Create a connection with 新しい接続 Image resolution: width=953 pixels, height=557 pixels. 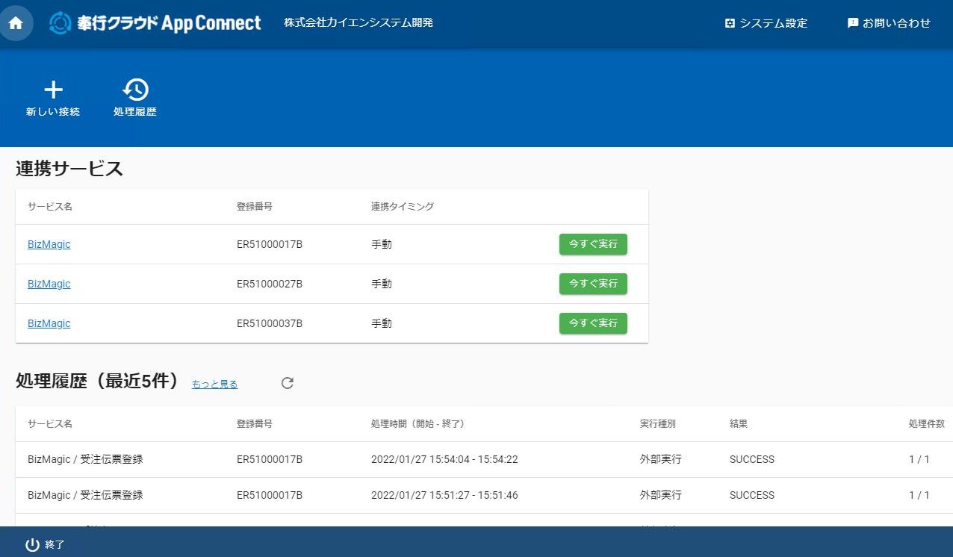53,99
